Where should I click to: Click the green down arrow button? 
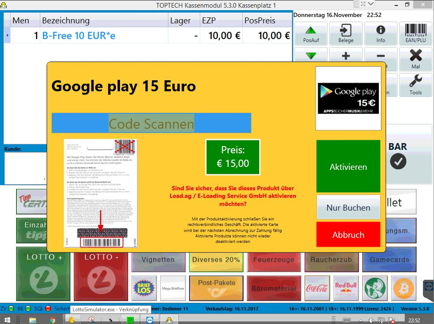pyautogui.click(x=311, y=56)
